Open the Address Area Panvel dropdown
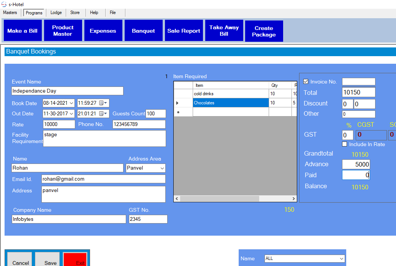 click(162, 168)
